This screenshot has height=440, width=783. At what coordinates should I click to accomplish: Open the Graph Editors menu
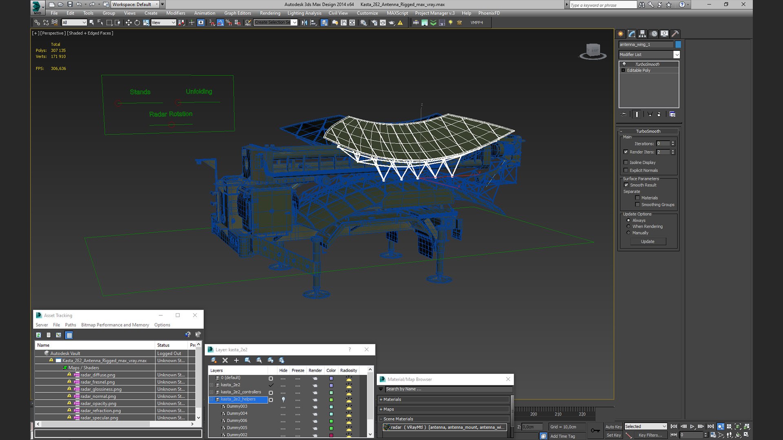pyautogui.click(x=237, y=13)
